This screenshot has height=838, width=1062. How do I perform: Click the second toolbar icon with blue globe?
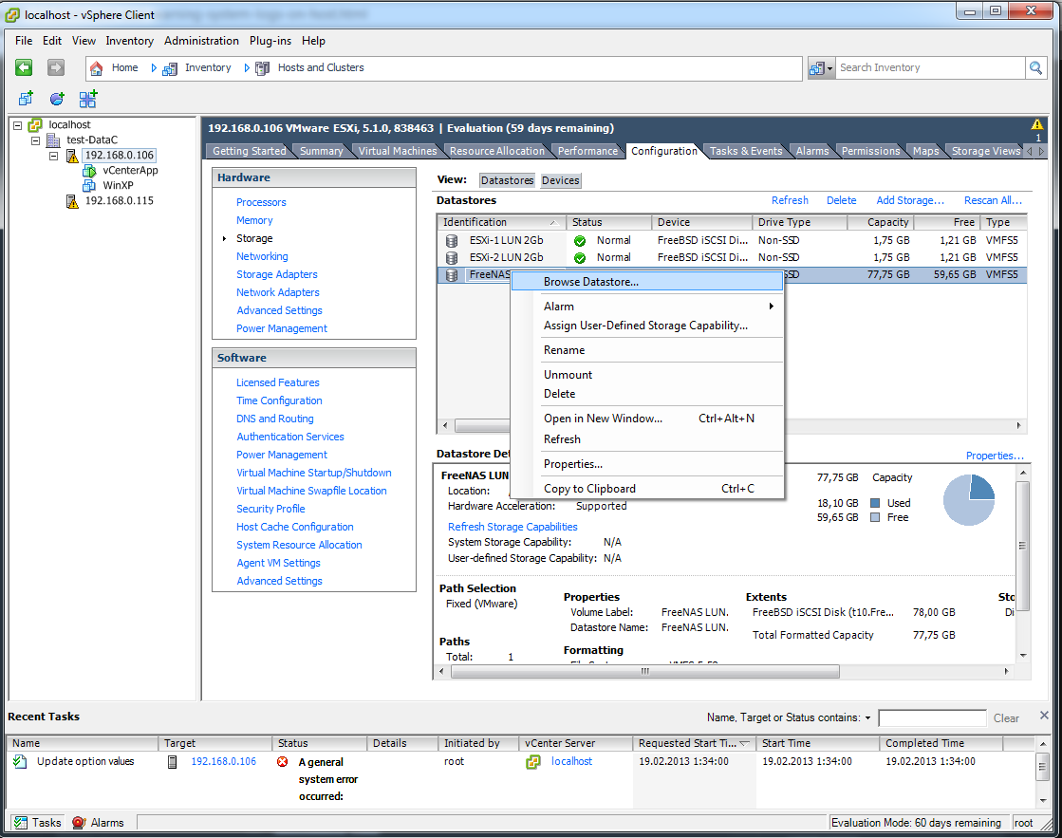click(x=57, y=99)
